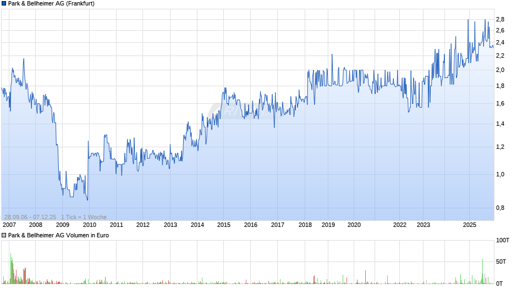The image size is (517, 289).
Task: Click the 1,4 price axis label
Action: click(x=500, y=124)
